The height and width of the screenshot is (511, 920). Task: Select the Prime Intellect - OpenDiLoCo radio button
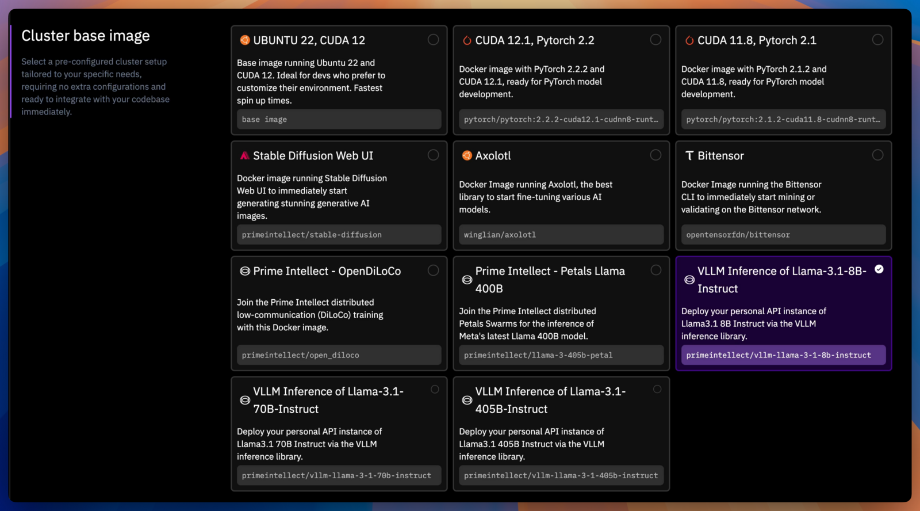pos(434,270)
